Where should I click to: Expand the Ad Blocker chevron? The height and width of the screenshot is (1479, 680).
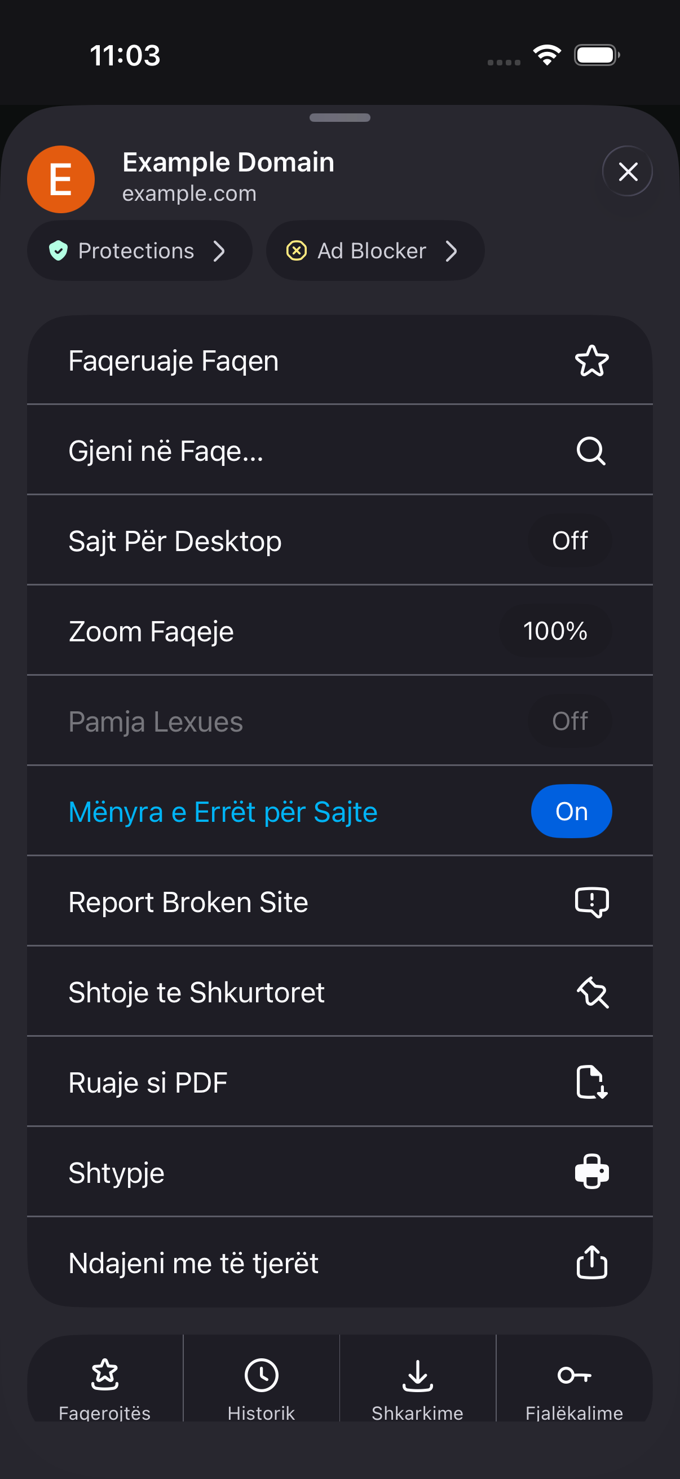(452, 251)
